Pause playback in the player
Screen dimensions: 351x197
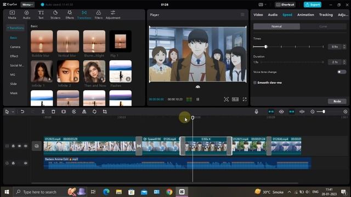(x=198, y=99)
